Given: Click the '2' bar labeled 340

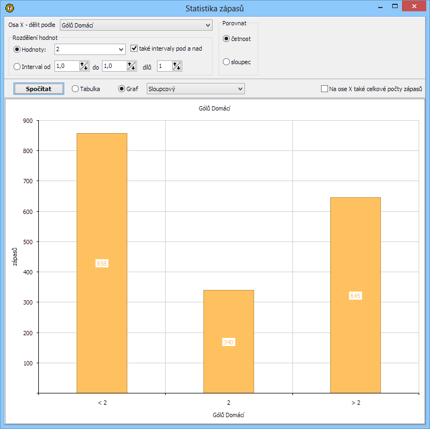Looking at the screenshot, I should click(229, 342).
